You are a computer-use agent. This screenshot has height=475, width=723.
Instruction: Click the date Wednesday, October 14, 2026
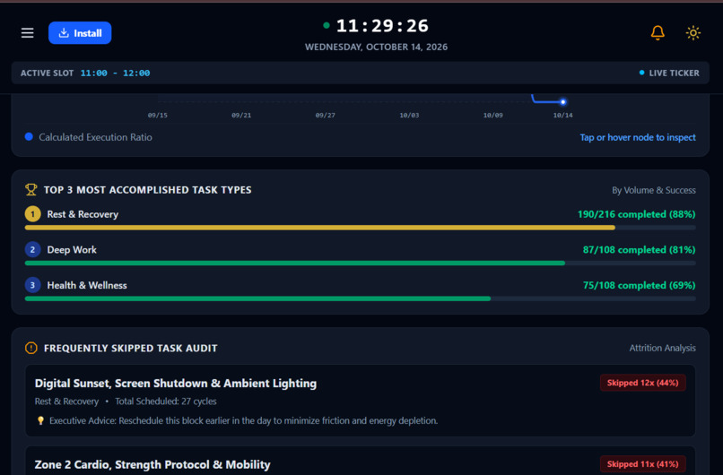click(376, 47)
